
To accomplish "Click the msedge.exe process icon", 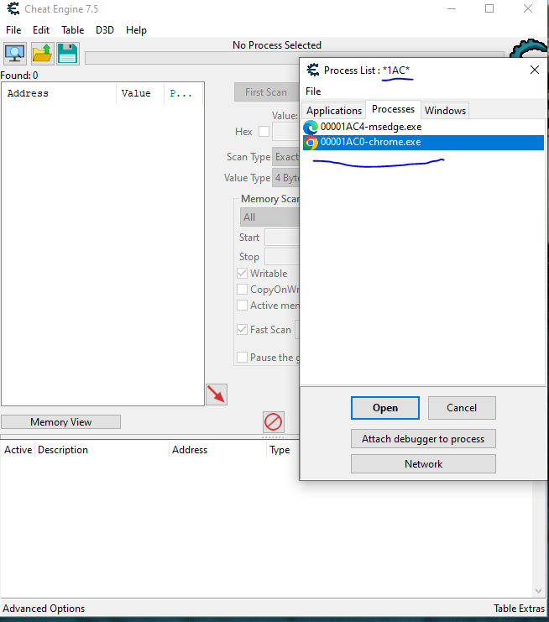I will click(x=311, y=128).
